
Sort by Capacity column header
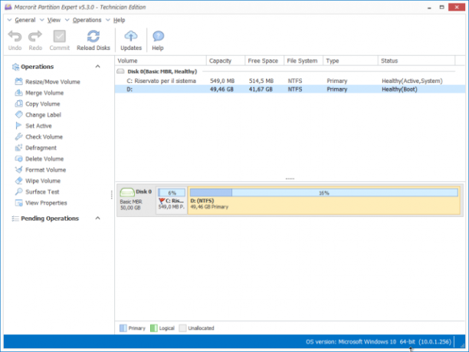coord(226,61)
